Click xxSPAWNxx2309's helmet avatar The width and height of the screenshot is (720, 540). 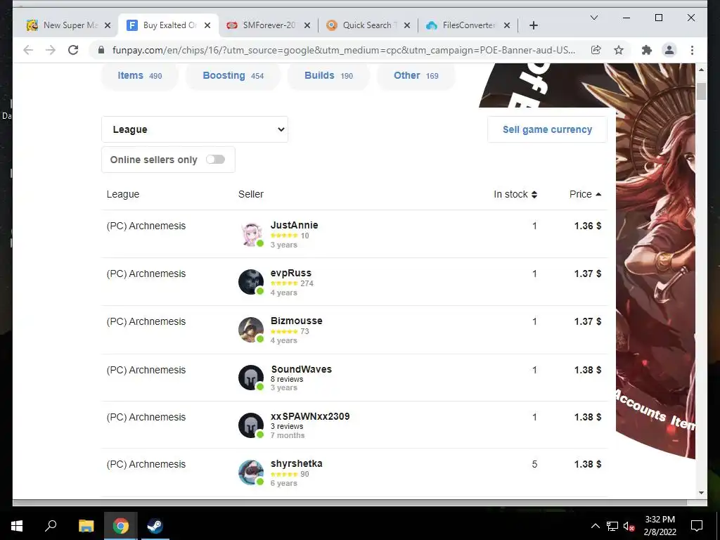pos(251,425)
